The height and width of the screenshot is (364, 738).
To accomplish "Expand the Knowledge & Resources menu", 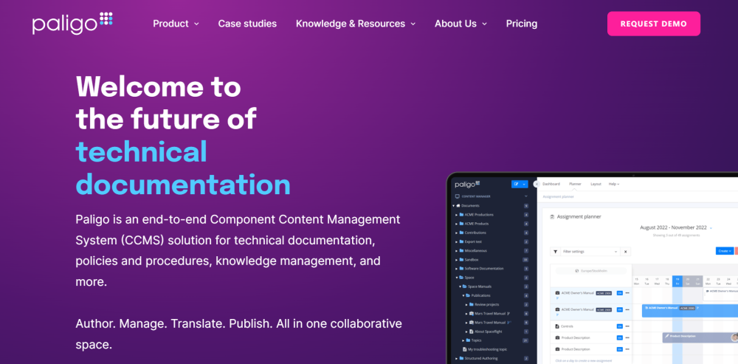I will [x=356, y=24].
